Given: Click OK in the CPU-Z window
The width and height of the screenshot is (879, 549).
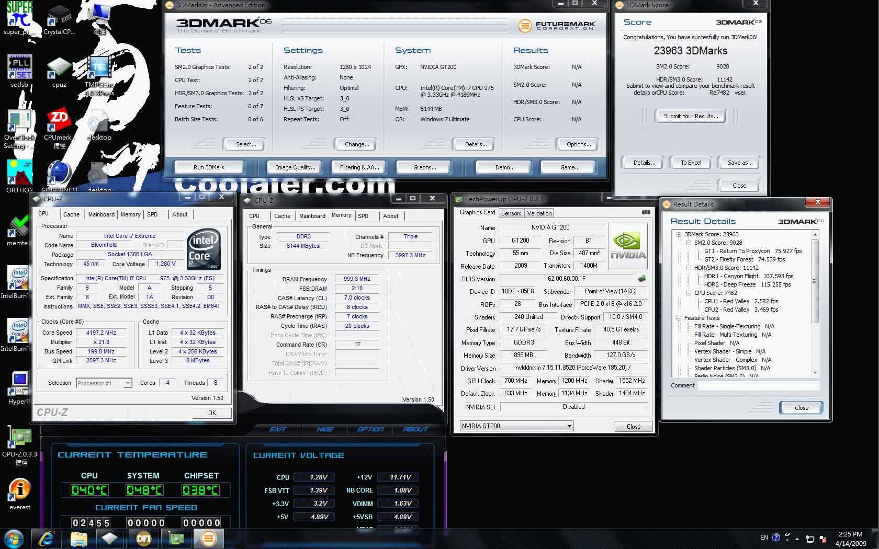Looking at the screenshot, I should pyautogui.click(x=212, y=413).
